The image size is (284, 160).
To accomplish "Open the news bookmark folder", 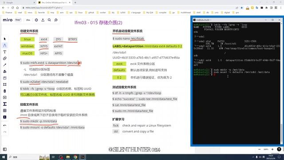I will click(28, 12).
